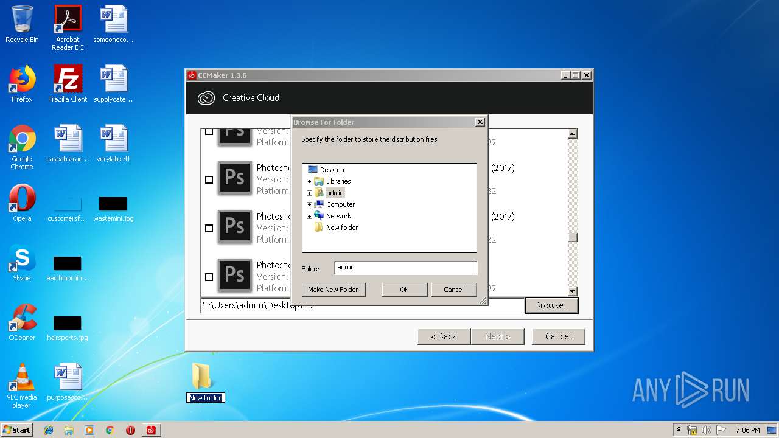779x438 pixels.
Task: Open the Skype desktop shortcut
Action: point(22,263)
